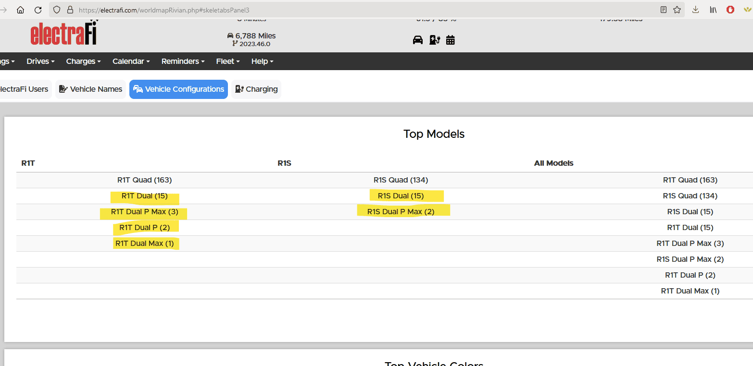
Task: Go to the browser home page
Action: 20,10
